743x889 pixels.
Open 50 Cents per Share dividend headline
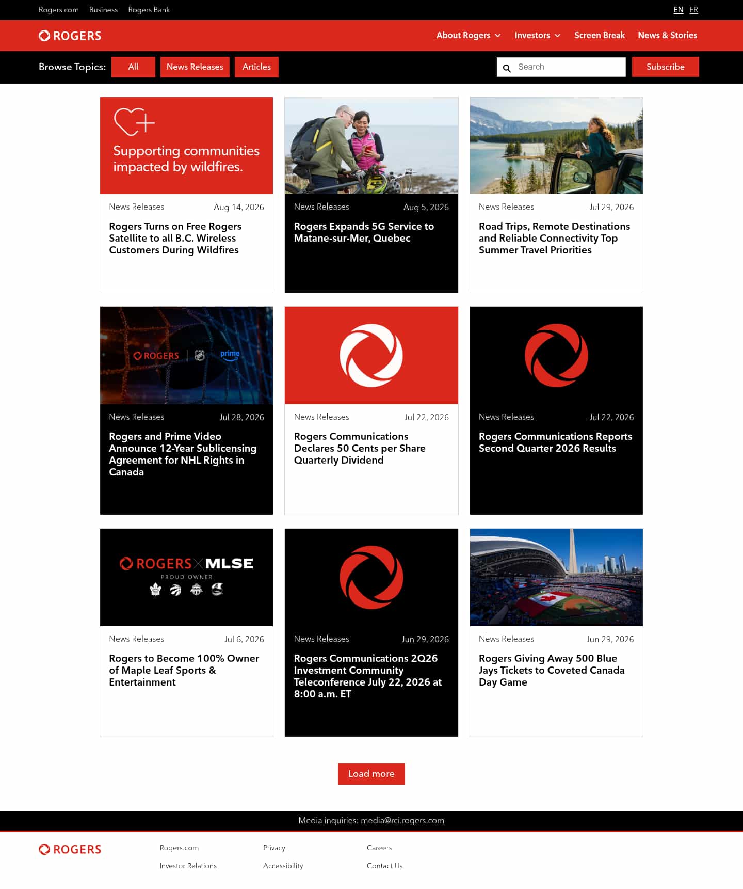point(360,448)
